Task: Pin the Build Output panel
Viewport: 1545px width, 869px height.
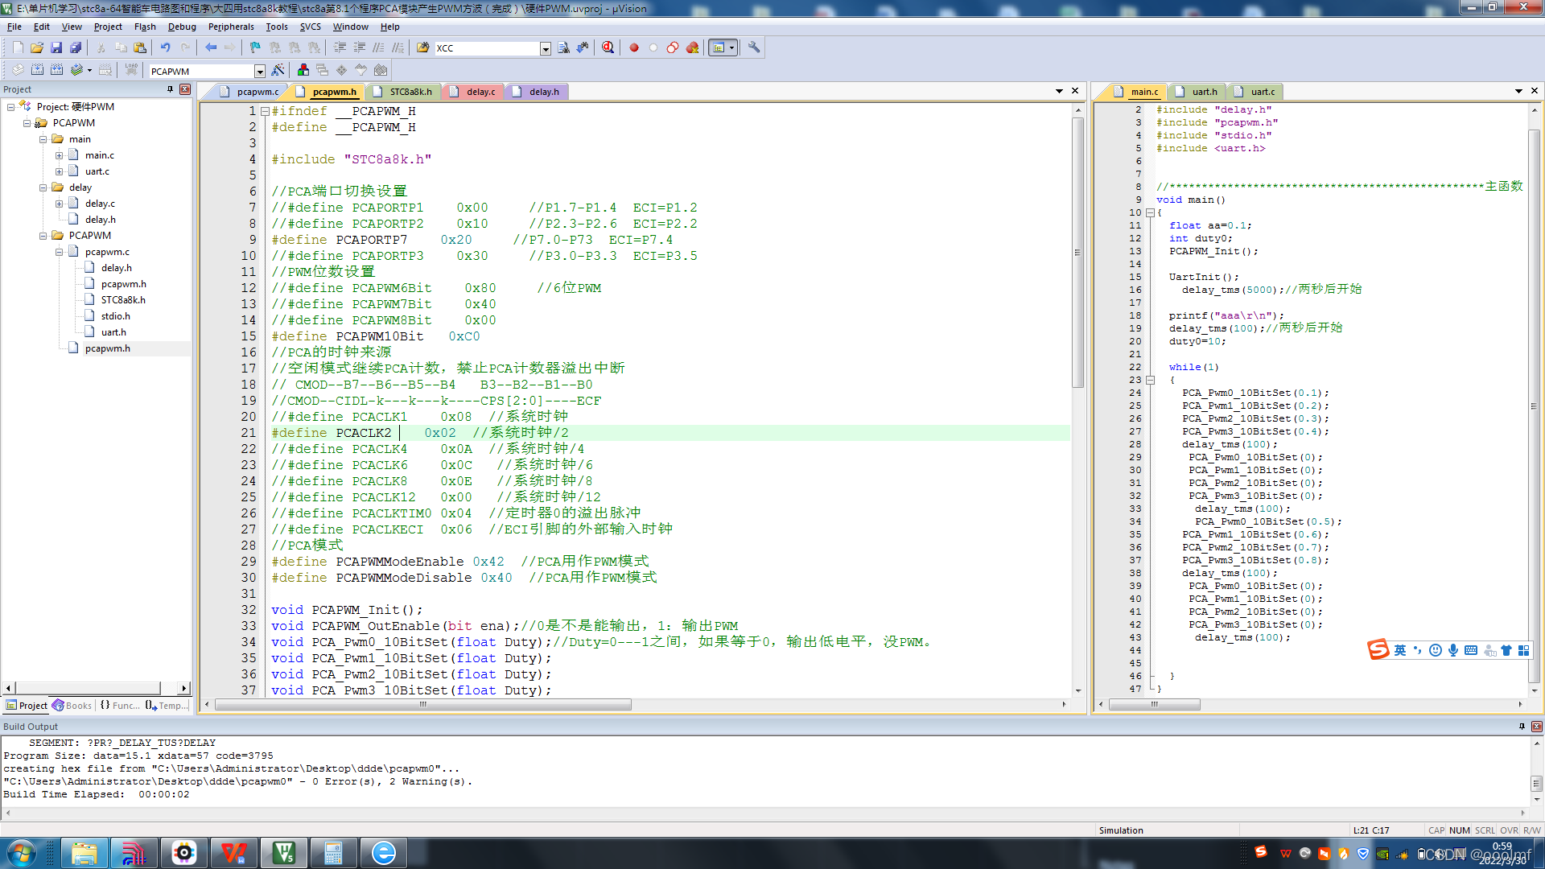Action: coord(1522,727)
